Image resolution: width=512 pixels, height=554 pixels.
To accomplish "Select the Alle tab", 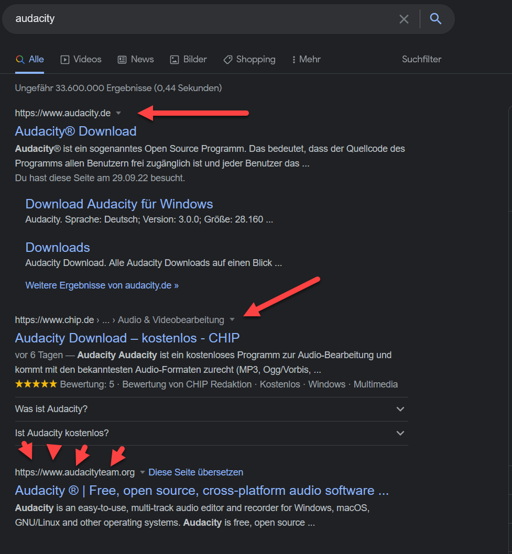I will coord(29,59).
